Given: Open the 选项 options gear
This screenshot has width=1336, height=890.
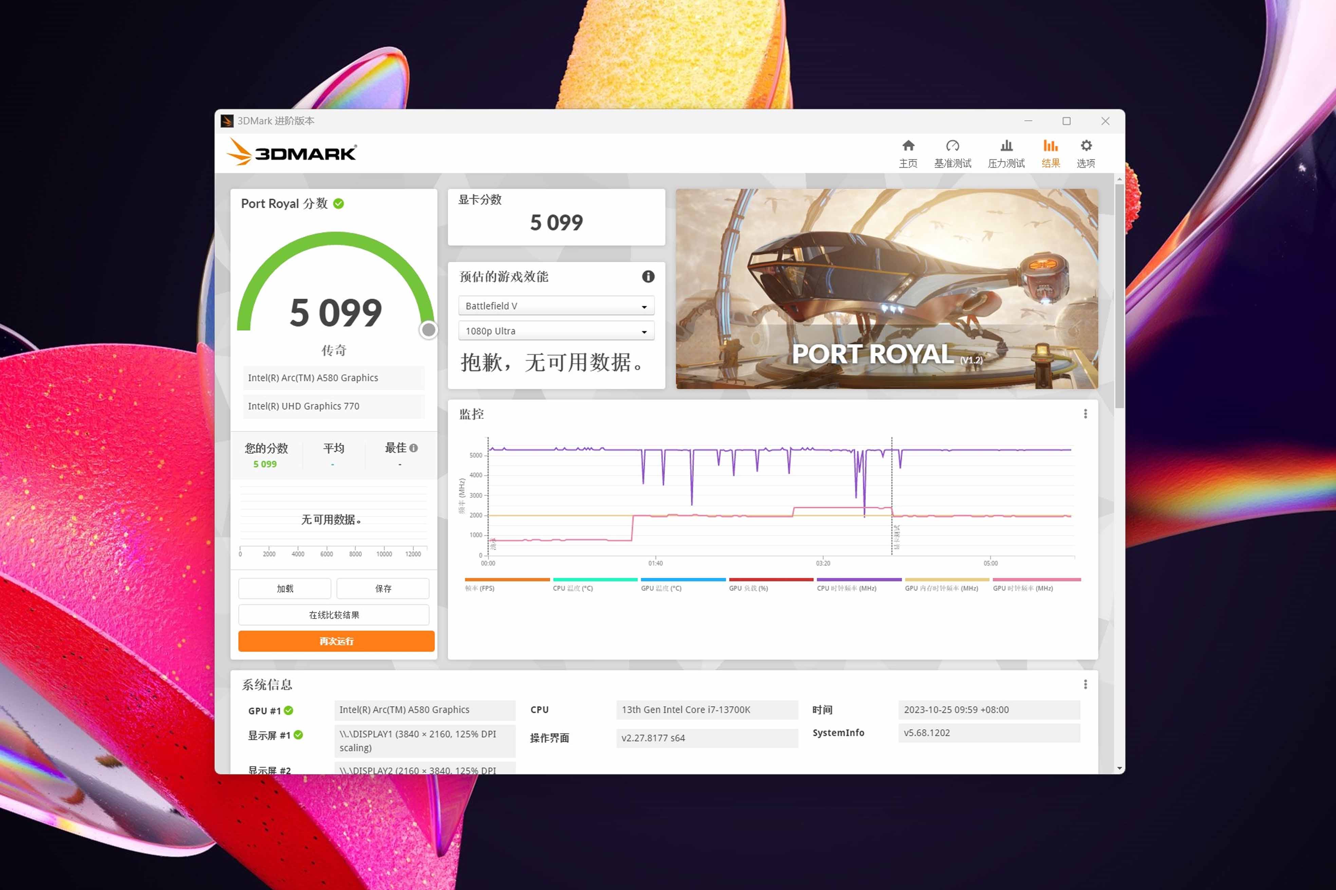Looking at the screenshot, I should point(1085,154).
